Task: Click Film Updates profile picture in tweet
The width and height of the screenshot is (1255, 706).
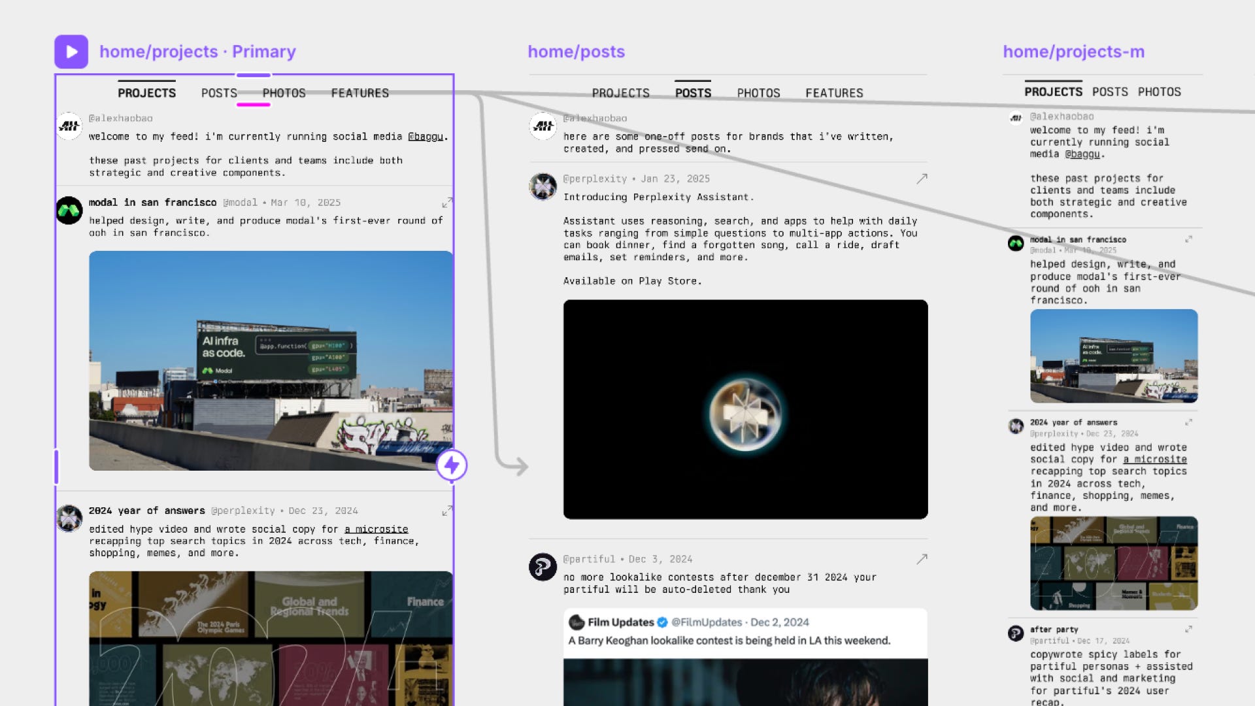Action: (x=577, y=622)
